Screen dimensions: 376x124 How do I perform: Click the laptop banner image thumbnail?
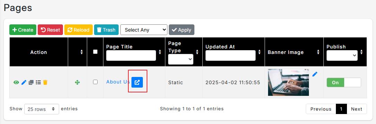point(288,82)
